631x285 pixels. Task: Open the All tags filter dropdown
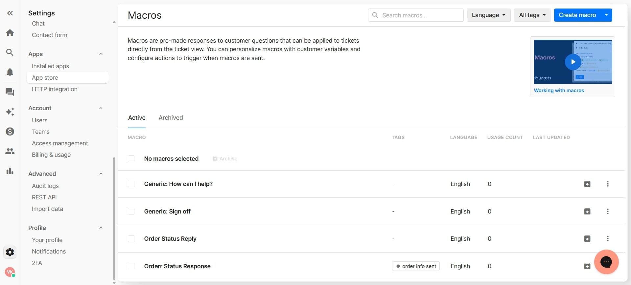coord(532,15)
